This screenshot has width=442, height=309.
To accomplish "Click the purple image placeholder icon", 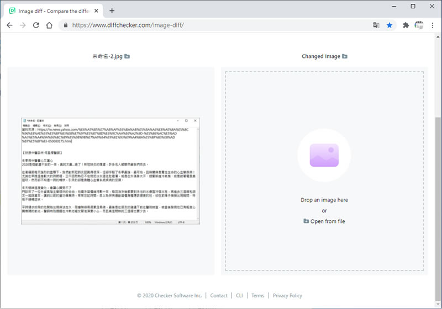I will click(324, 156).
